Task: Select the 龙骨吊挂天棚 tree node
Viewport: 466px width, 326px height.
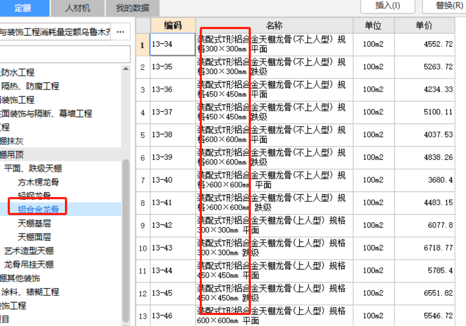Action: (29, 265)
